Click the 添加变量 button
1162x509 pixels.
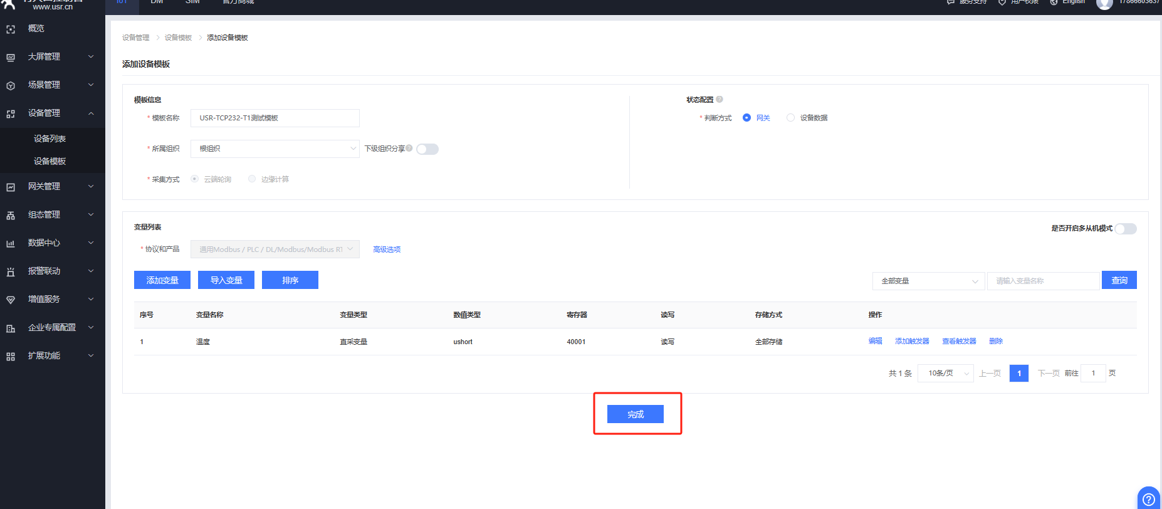(162, 280)
